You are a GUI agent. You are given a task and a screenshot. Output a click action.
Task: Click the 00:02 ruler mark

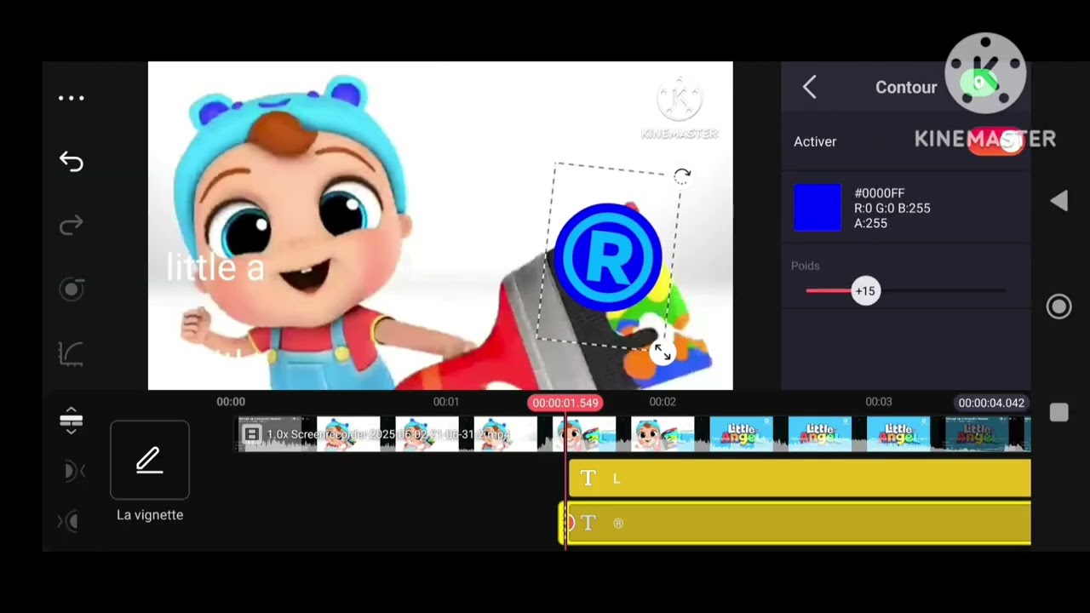coord(663,402)
